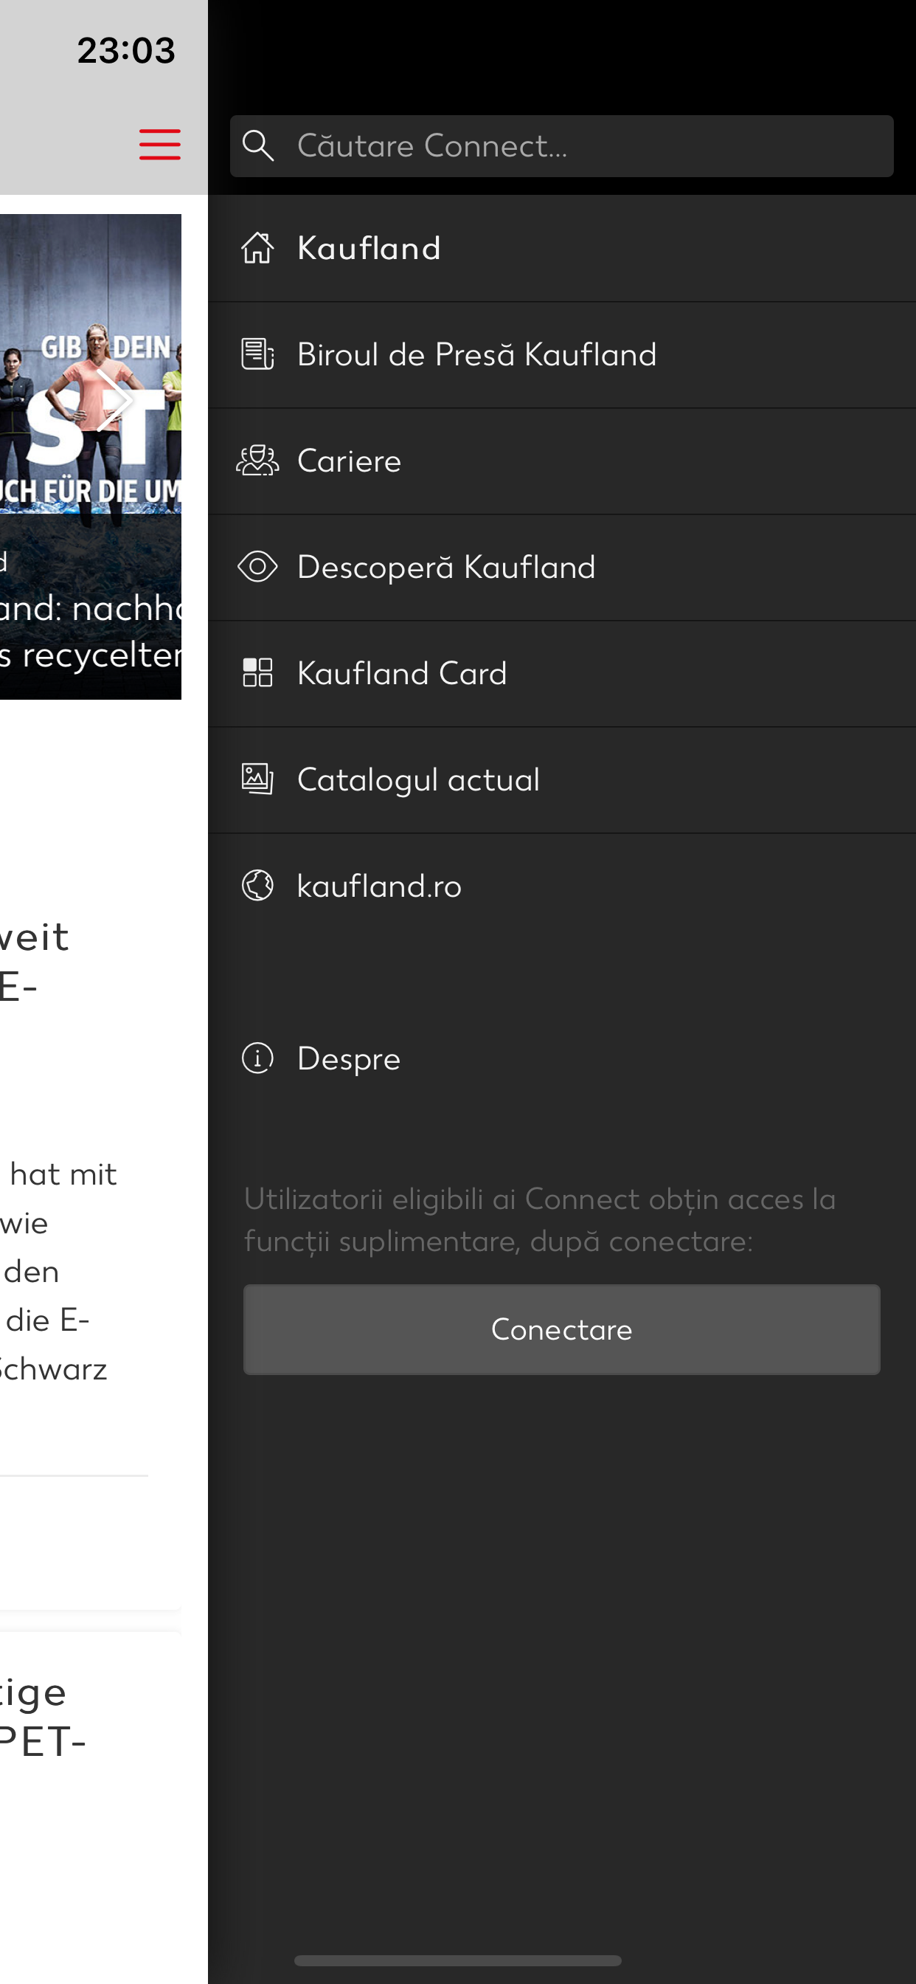916x1984 pixels.
Task: Open the Kaufland home menu entry
Action: coord(561,248)
